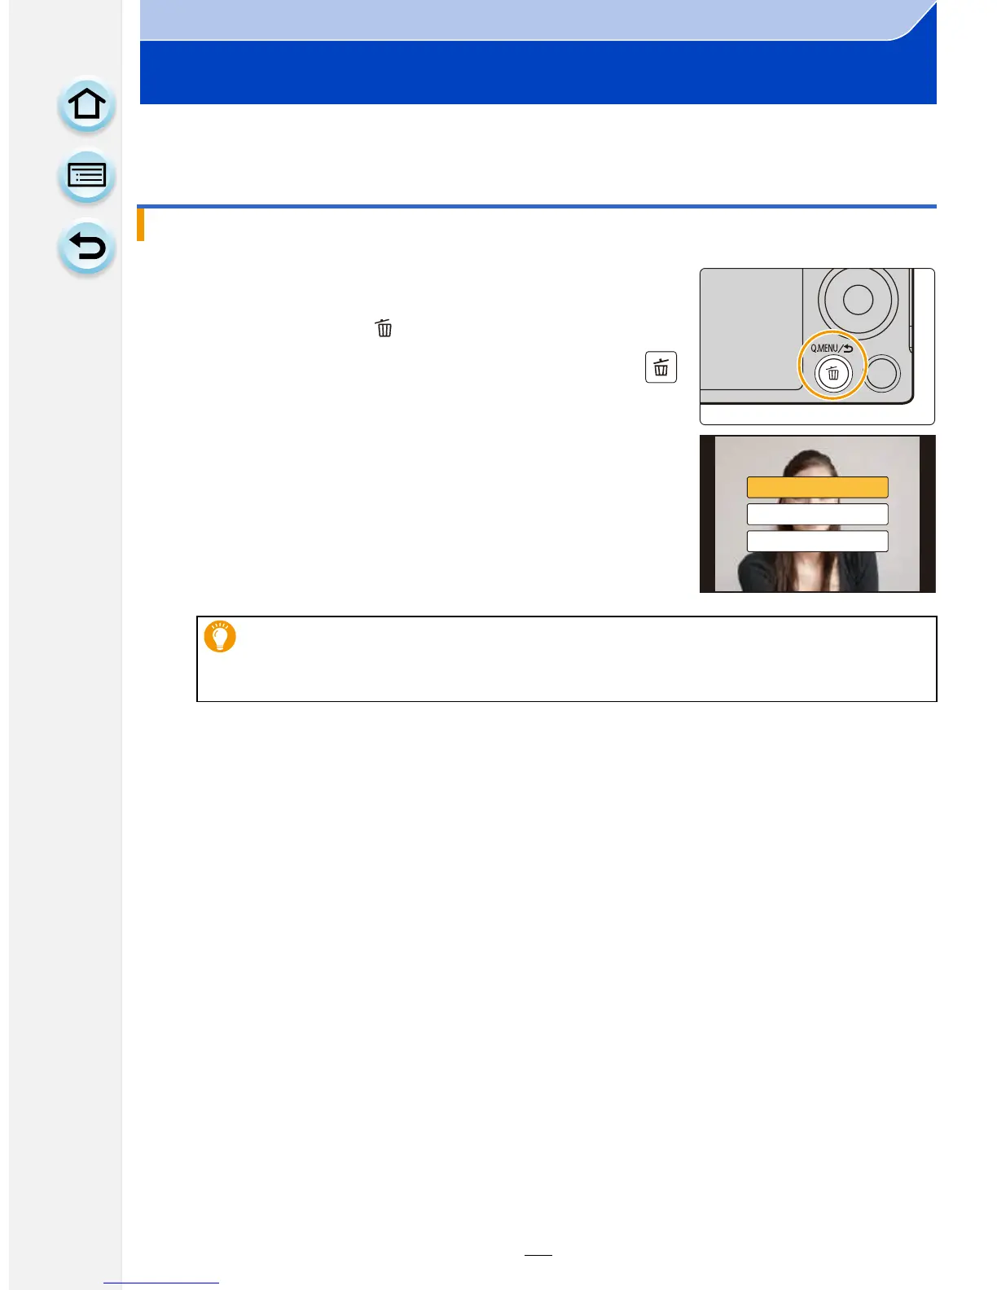
Task: Click the small inline trash icon in text
Action: (384, 327)
